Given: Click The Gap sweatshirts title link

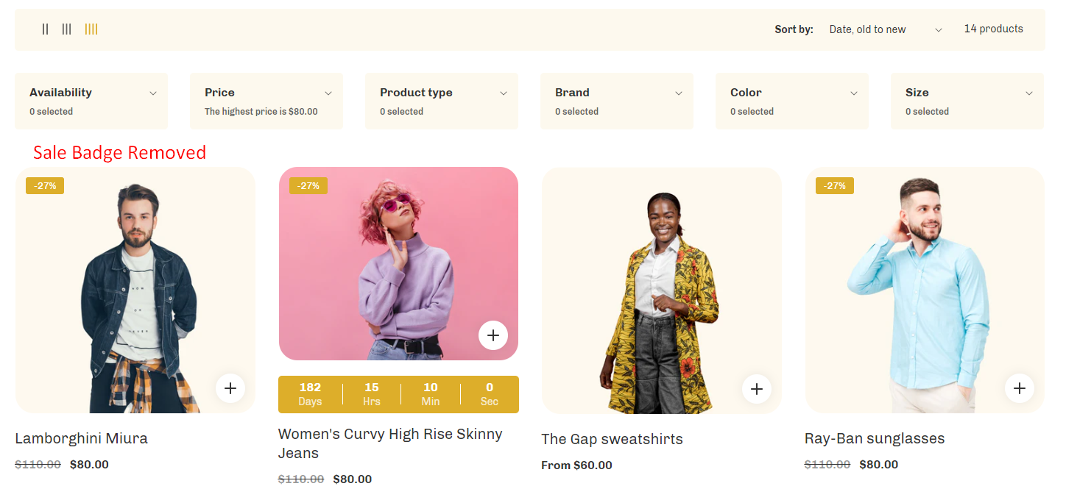Looking at the screenshot, I should [612, 438].
